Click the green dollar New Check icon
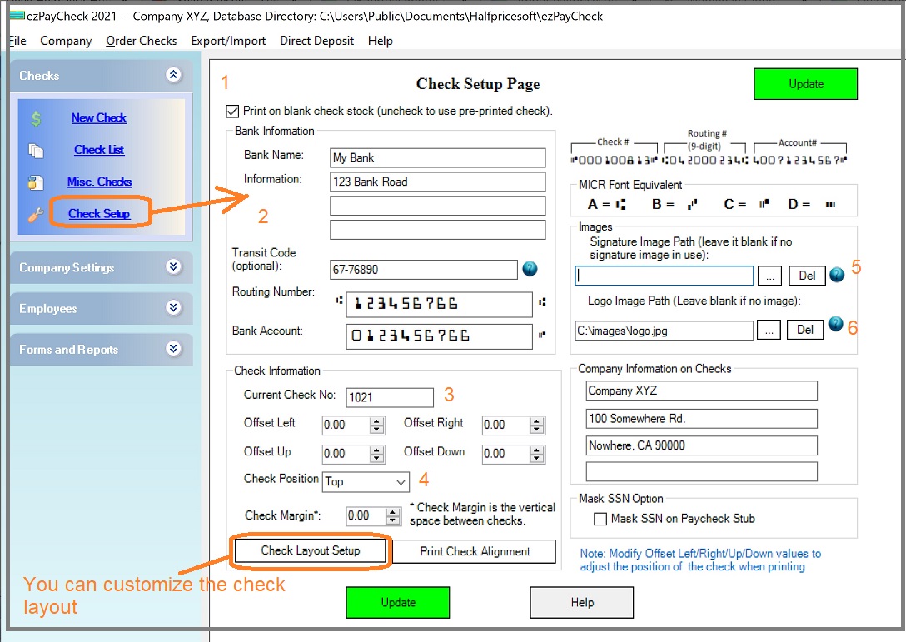The height and width of the screenshot is (642, 906). click(37, 118)
